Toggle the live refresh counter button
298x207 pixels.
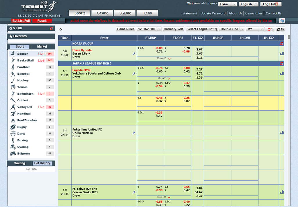270,29
